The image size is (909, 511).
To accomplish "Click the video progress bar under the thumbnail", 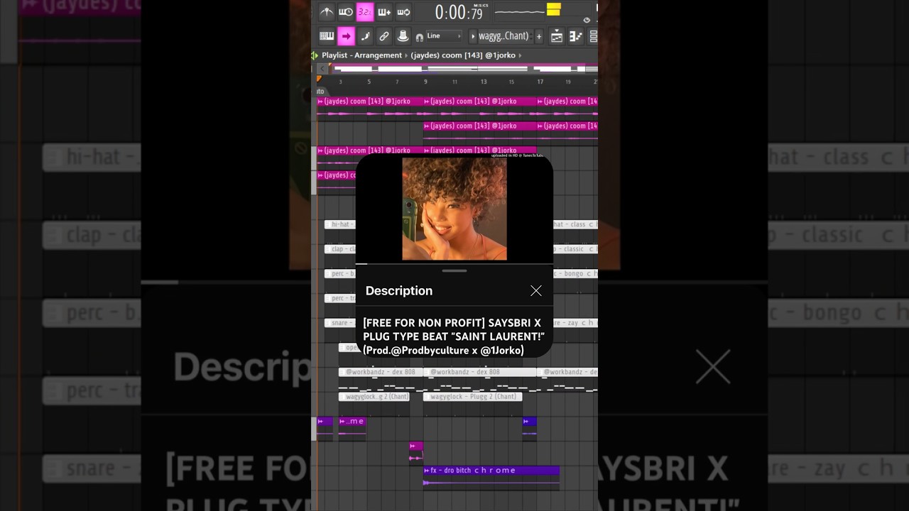I will [454, 263].
